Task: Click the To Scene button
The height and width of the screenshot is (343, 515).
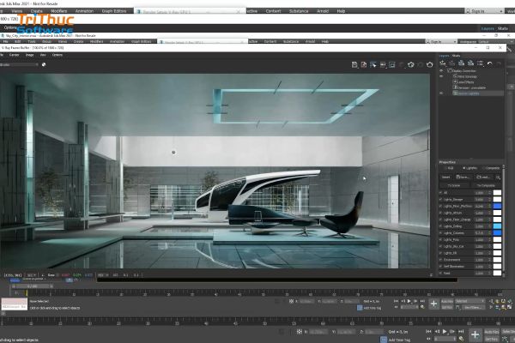Action: click(x=452, y=184)
